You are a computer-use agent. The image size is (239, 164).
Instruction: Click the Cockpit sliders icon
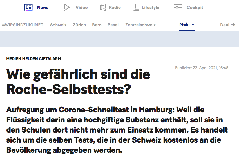point(178,8)
